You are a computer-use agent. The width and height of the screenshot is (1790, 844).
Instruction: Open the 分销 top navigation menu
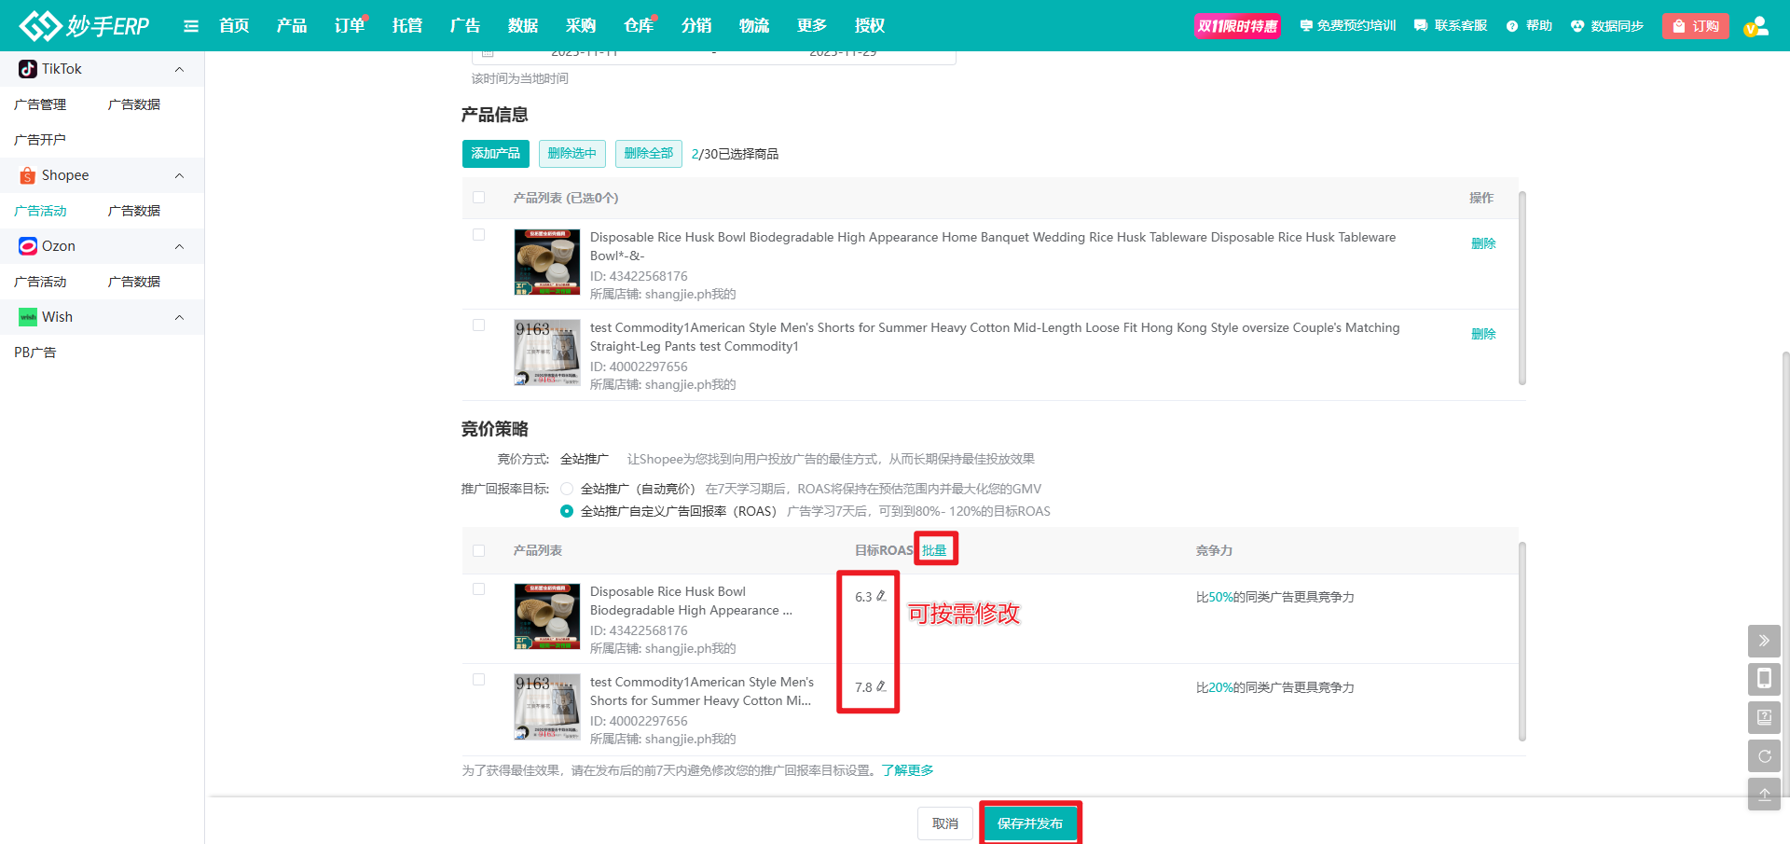696,26
